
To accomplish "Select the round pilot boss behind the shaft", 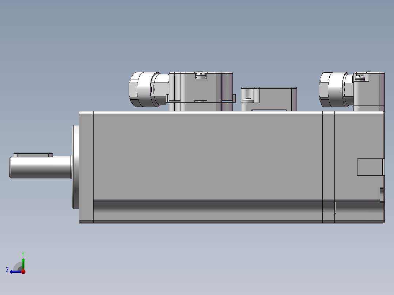I will [x=76, y=167].
